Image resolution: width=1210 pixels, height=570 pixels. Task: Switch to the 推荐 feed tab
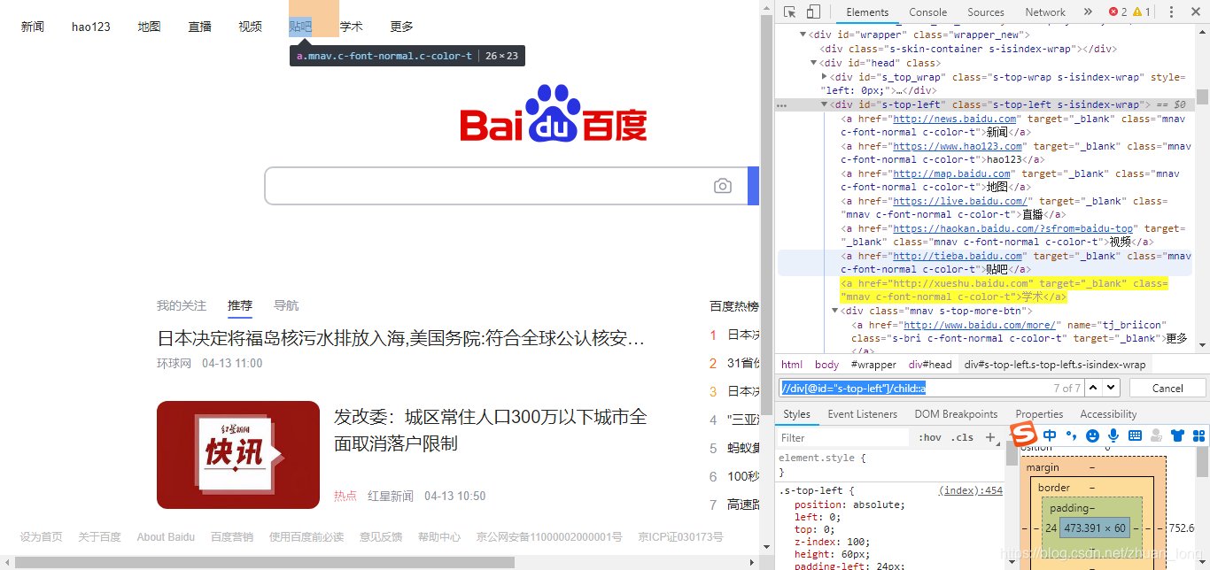(x=240, y=304)
